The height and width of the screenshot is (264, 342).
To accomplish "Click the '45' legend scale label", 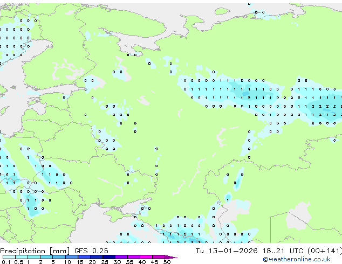I will [x=154, y=262].
